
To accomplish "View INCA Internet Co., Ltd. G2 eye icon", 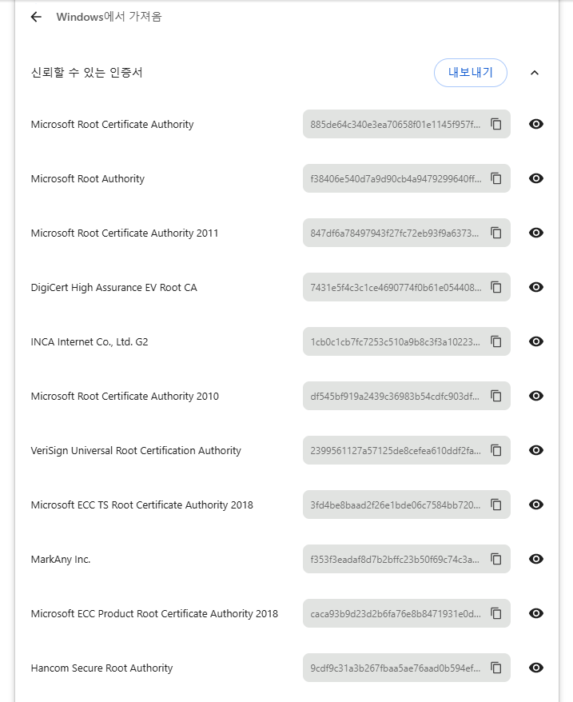I will click(x=536, y=341).
